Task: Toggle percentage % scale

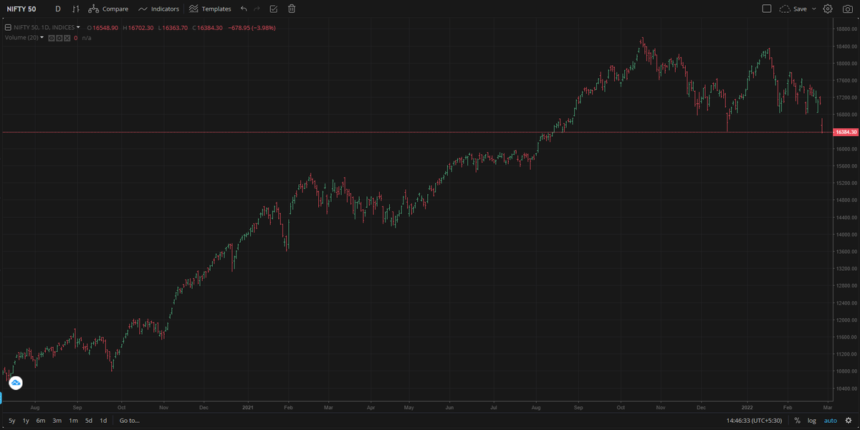Action: point(797,421)
